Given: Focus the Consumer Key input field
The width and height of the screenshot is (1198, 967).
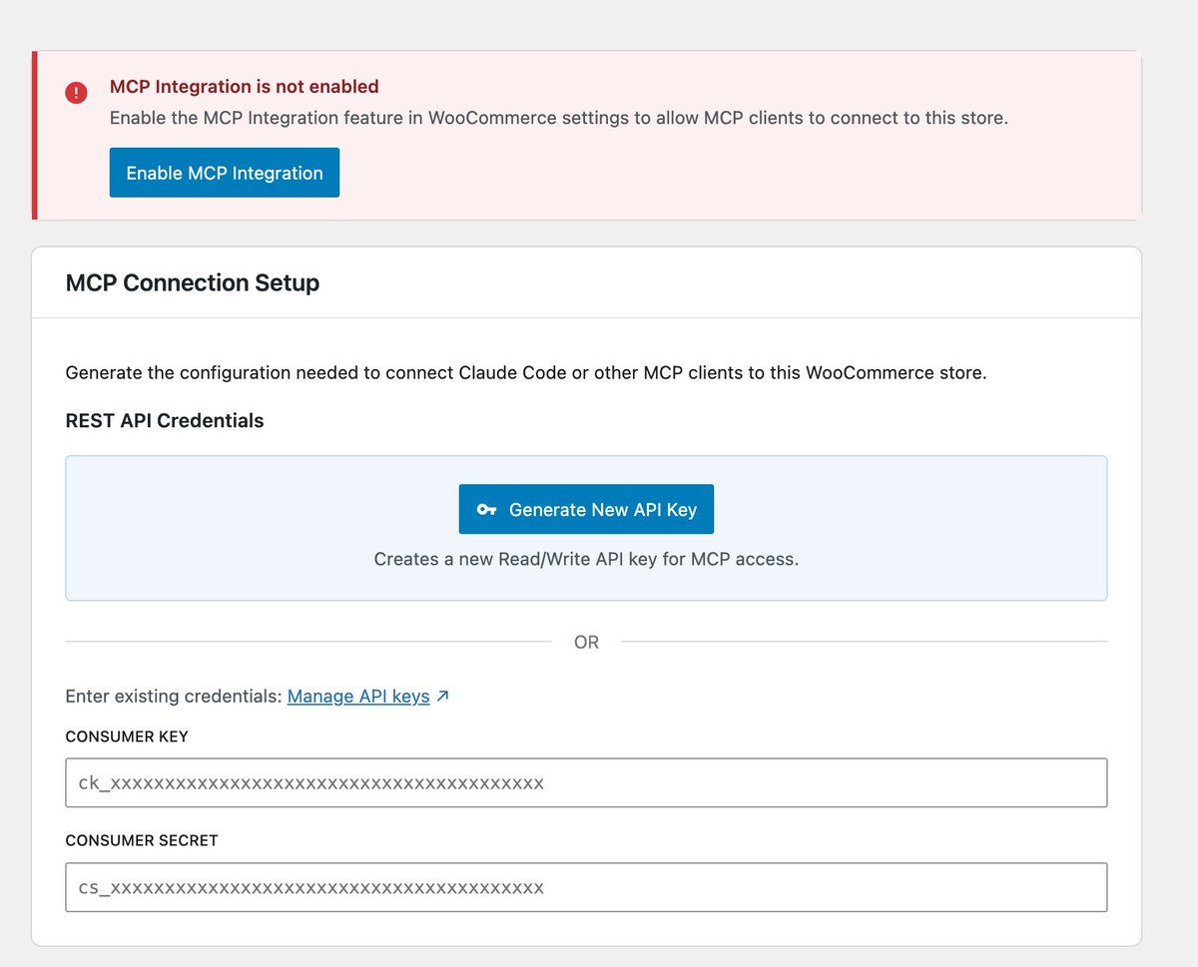Looking at the screenshot, I should click(586, 782).
